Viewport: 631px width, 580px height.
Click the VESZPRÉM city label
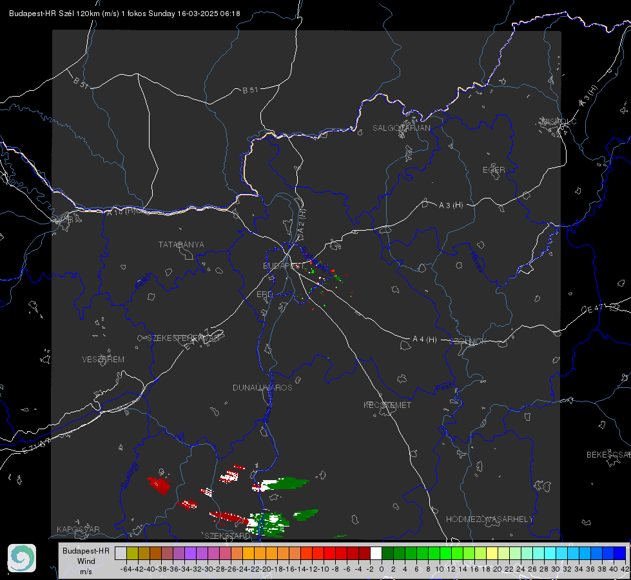[x=103, y=359]
